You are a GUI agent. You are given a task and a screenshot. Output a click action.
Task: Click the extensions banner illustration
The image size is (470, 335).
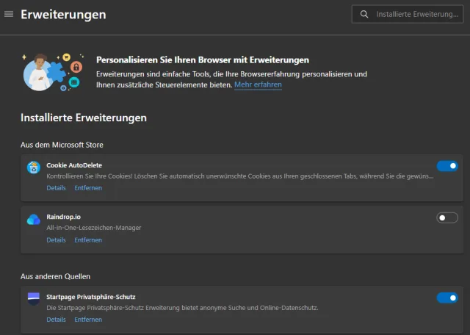(x=51, y=71)
